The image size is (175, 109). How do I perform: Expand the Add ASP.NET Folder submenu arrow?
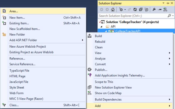[x=83, y=40]
